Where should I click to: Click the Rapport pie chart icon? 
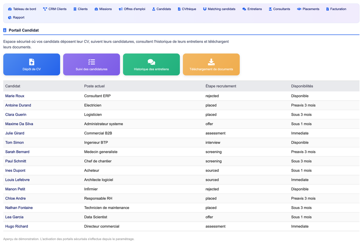[10, 18]
